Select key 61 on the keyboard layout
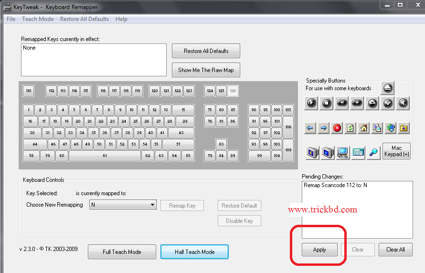The height and width of the screenshot is (273, 425). (105, 156)
